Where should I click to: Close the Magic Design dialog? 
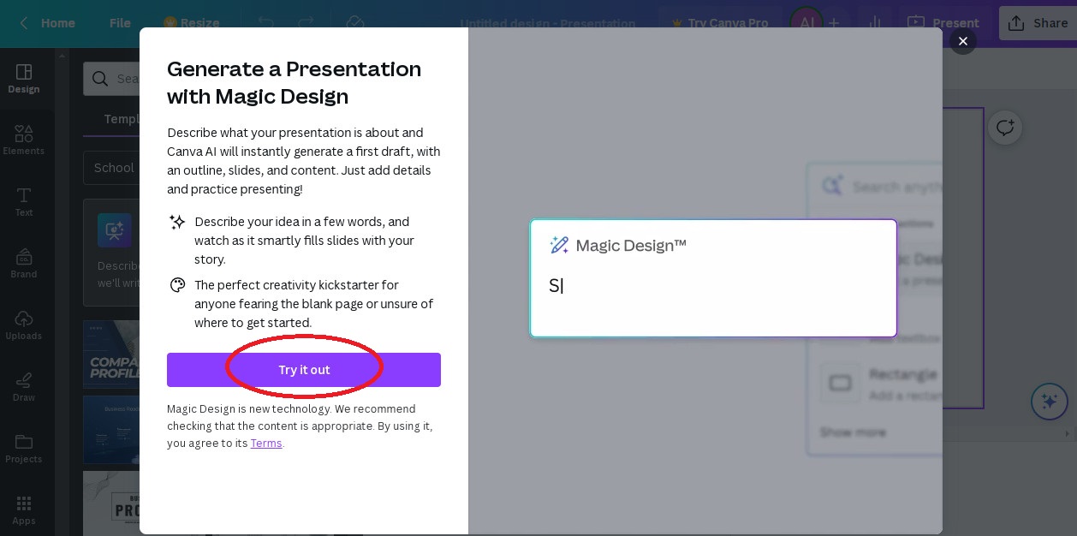[x=963, y=41]
